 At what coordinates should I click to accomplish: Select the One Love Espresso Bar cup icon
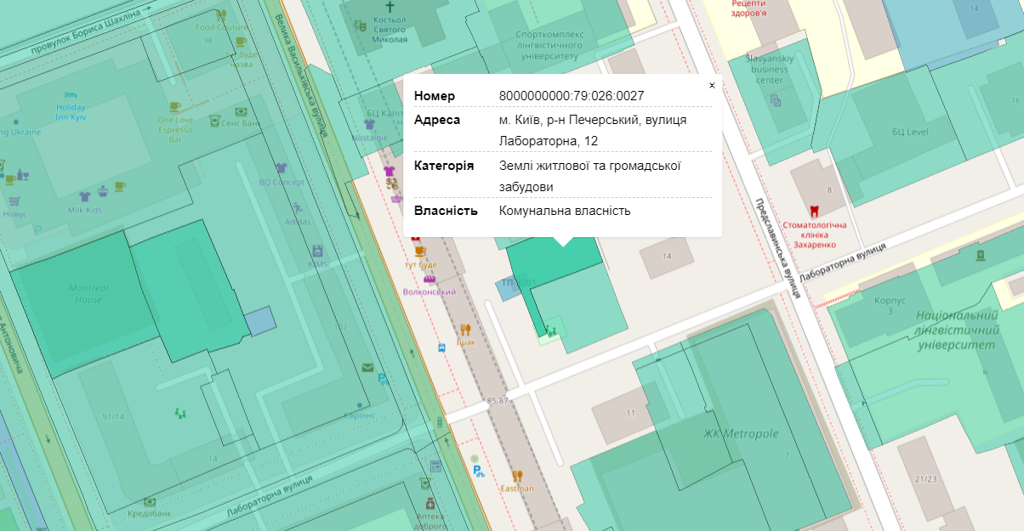175,107
